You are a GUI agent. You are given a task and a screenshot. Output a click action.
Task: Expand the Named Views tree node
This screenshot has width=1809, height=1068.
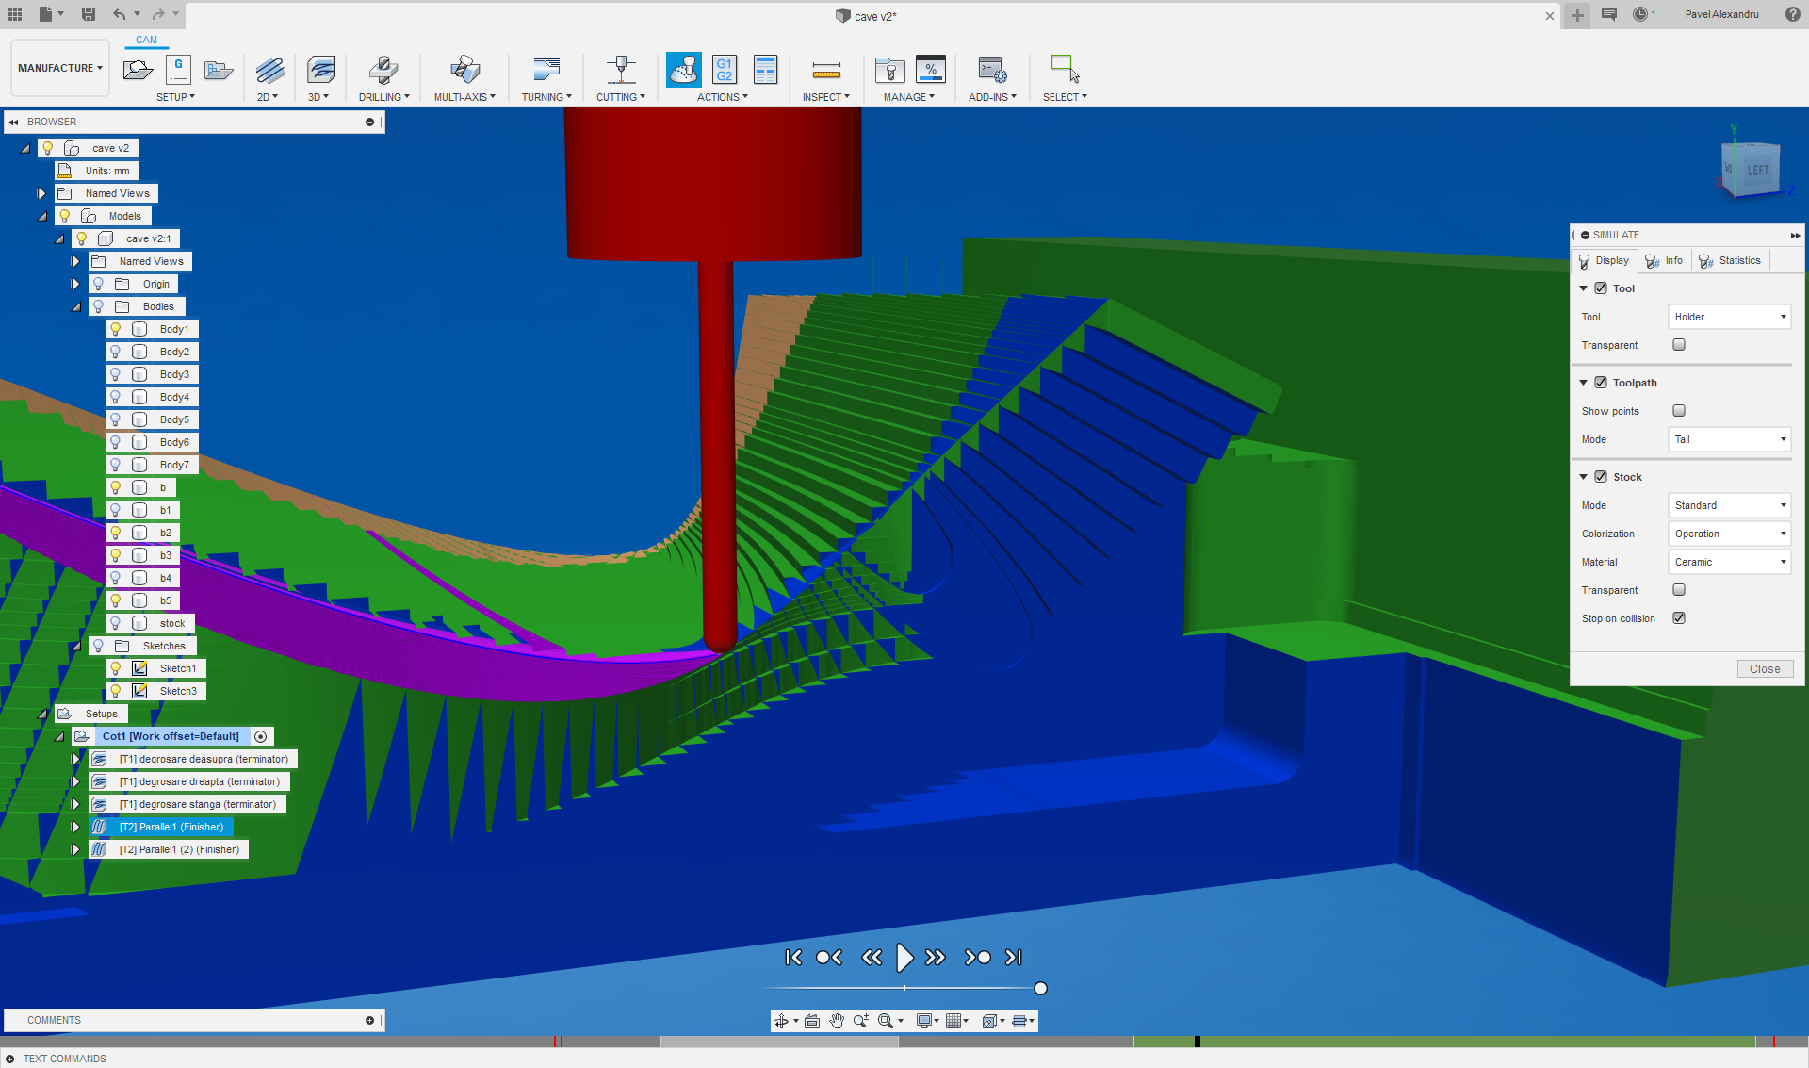[x=41, y=193]
